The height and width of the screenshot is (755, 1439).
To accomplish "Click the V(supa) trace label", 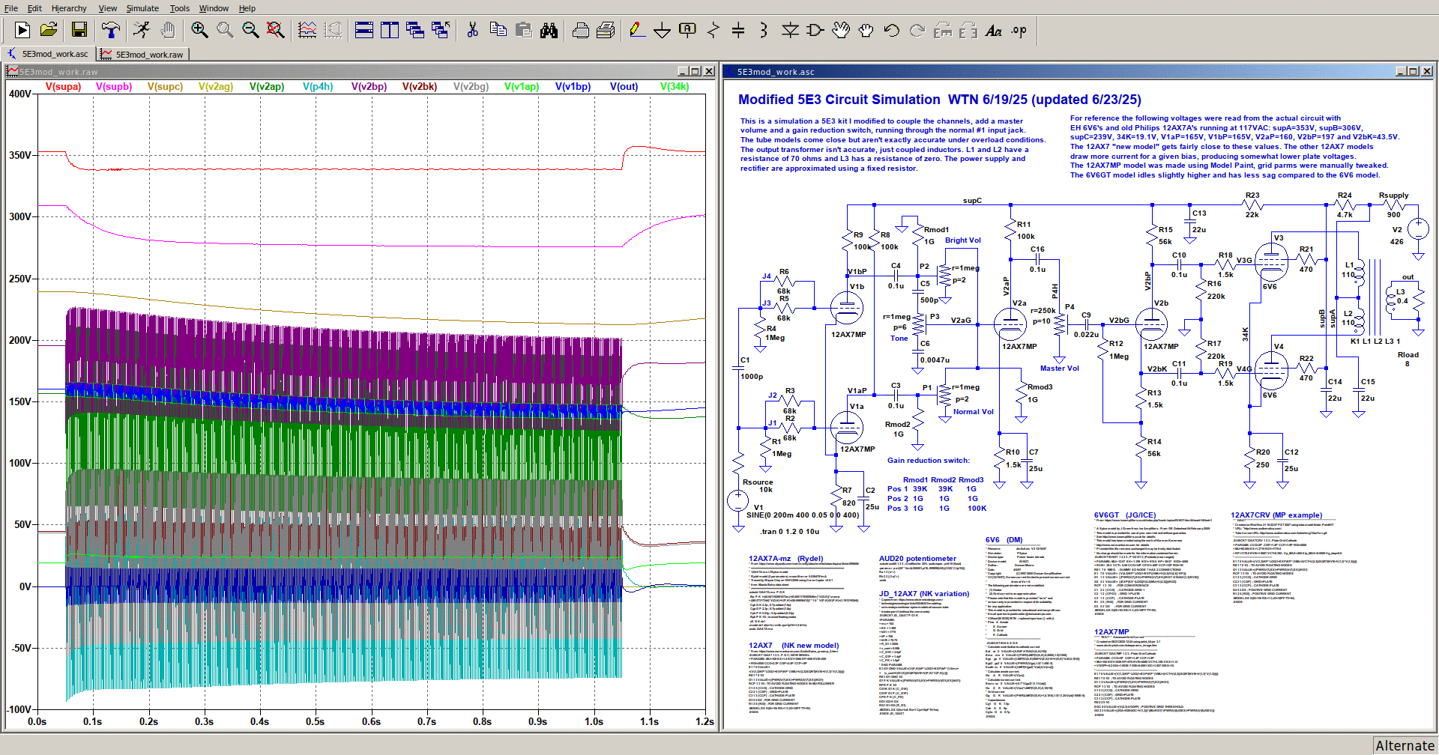I will pyautogui.click(x=63, y=86).
